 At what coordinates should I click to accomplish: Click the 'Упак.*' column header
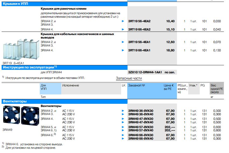click(193, 85)
